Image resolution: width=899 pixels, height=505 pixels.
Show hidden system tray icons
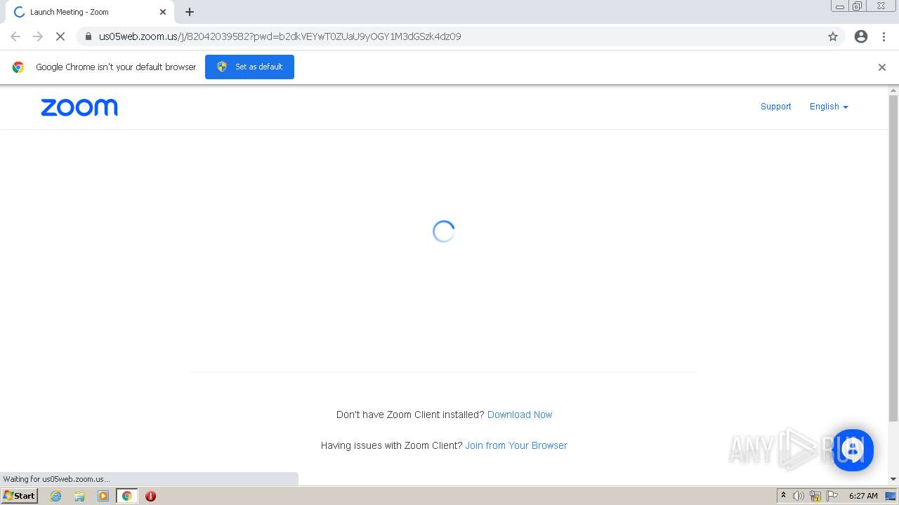click(x=783, y=496)
